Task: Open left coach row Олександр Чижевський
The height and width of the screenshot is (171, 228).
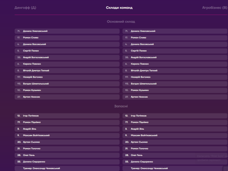Action: point(67,168)
